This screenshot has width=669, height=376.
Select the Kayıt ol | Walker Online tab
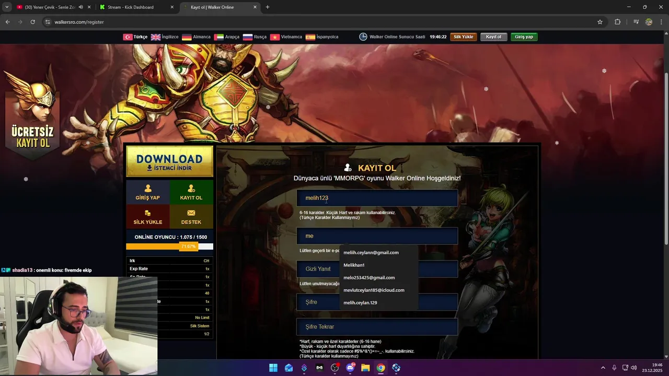click(220, 7)
